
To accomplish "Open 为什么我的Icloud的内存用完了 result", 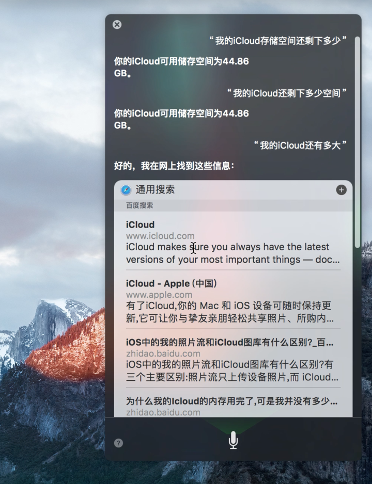I will coord(233,406).
